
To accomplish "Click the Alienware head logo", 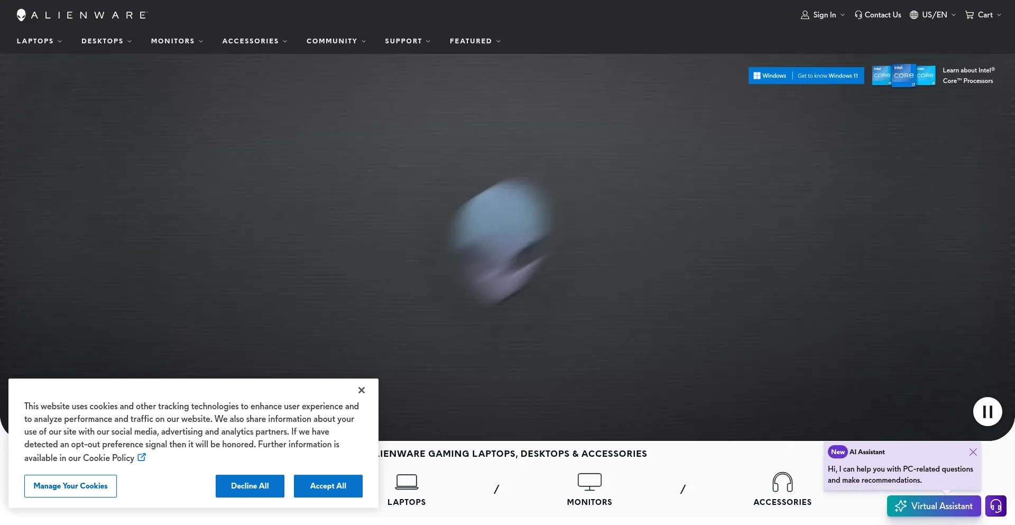I will click(x=21, y=15).
